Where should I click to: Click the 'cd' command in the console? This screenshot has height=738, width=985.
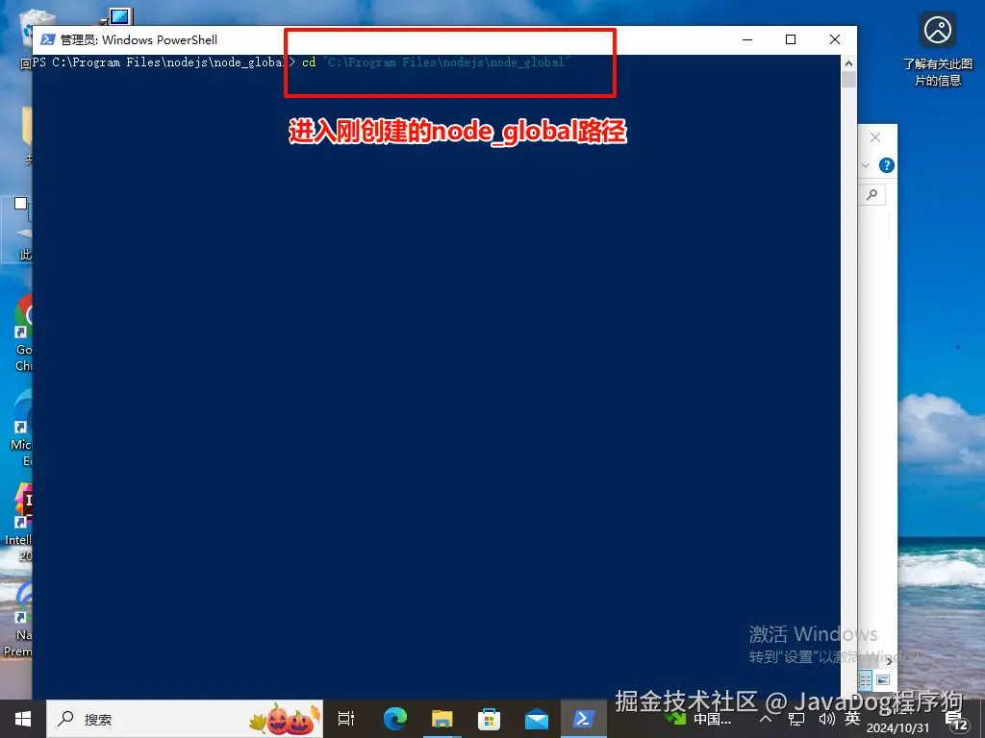[309, 62]
